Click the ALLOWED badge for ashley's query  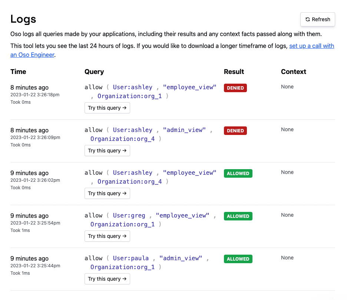tap(238, 174)
